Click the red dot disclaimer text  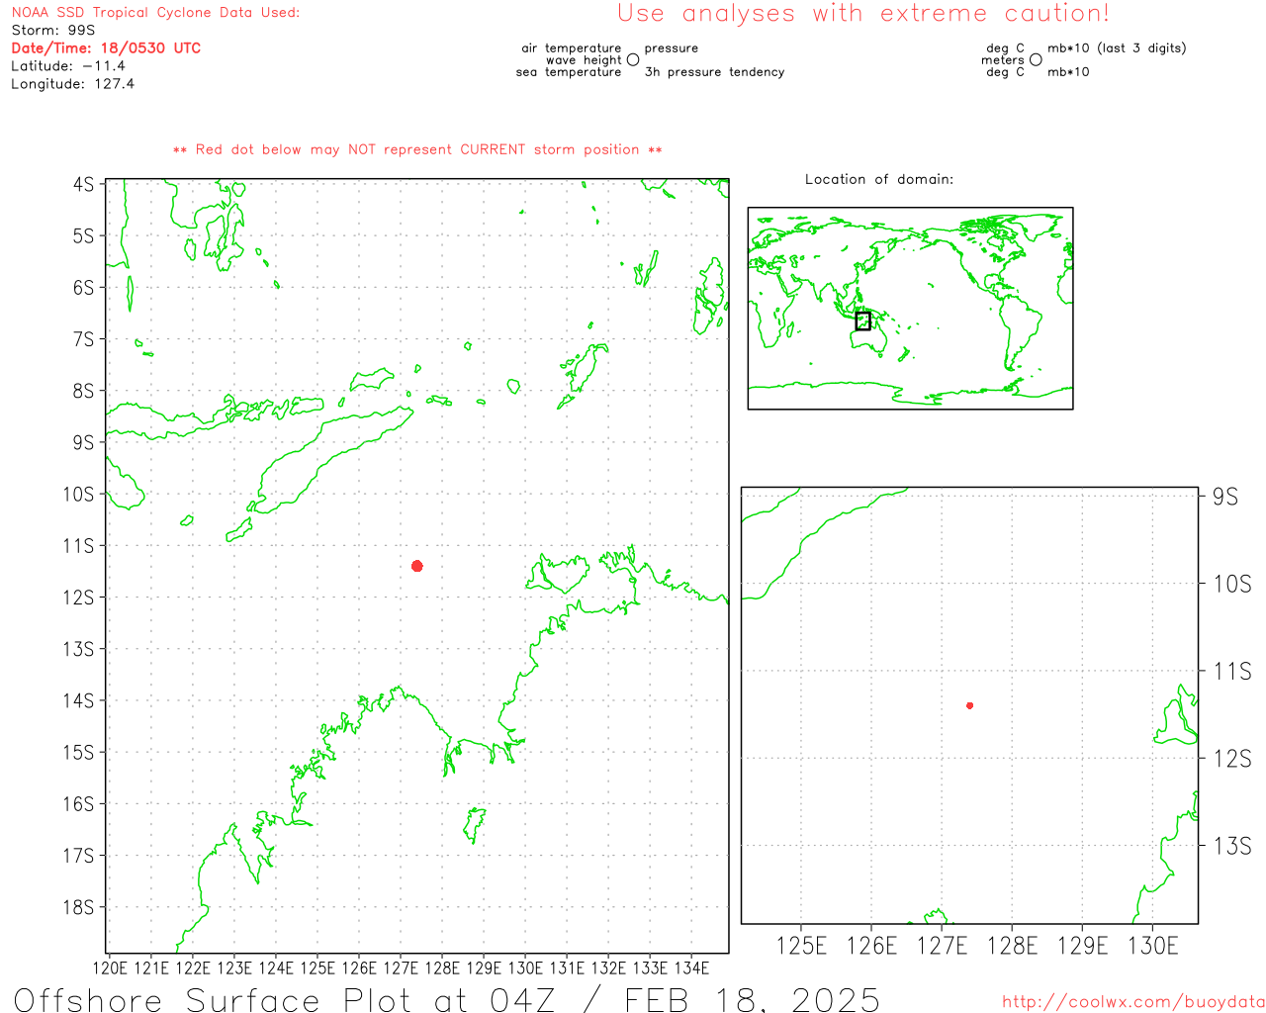417,150
